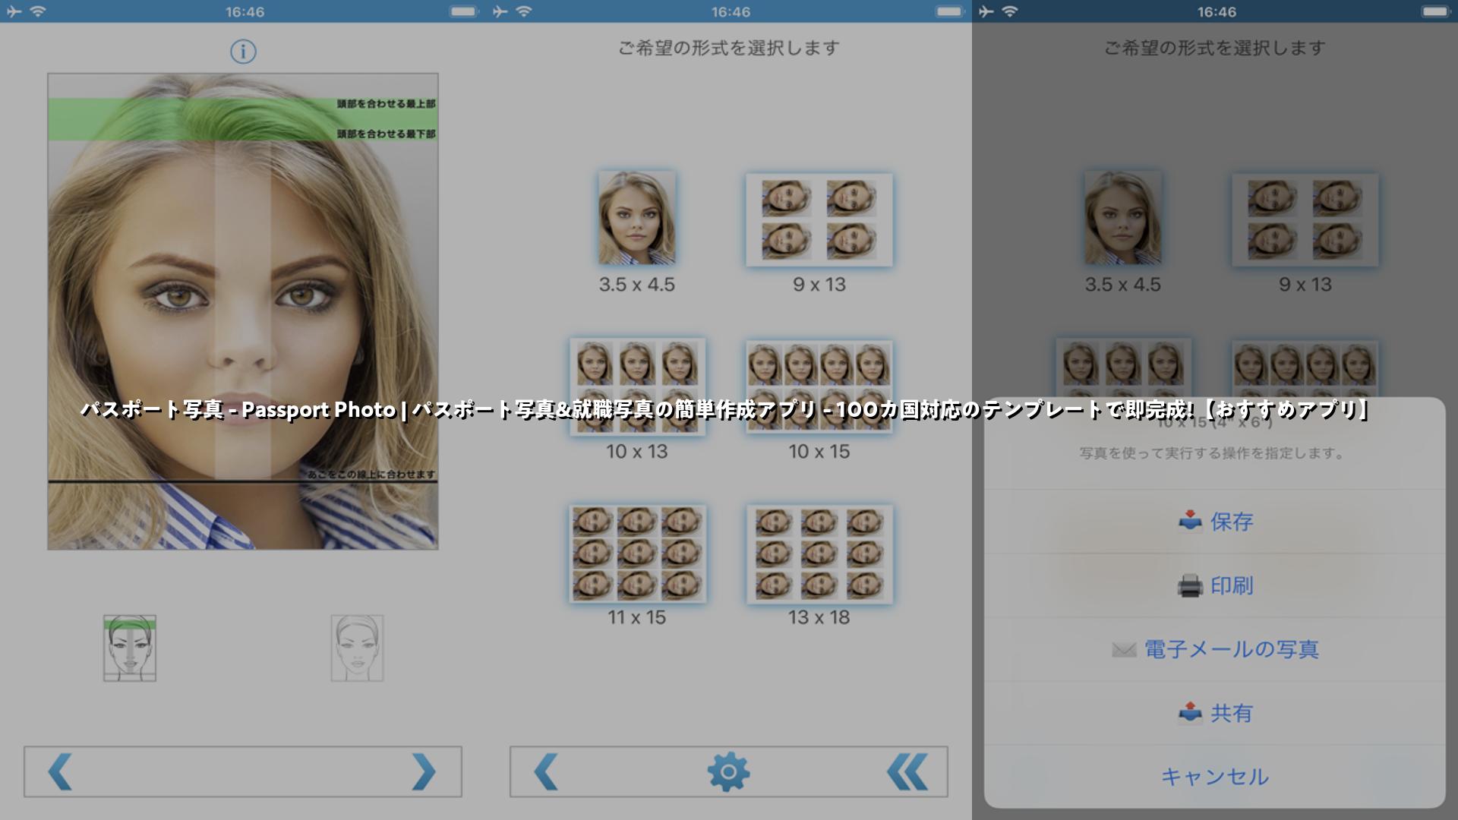Tap the dimmed 3.5 x 4.5 thumbnail on third screen
Screen dimensions: 1458x820
coord(1123,218)
